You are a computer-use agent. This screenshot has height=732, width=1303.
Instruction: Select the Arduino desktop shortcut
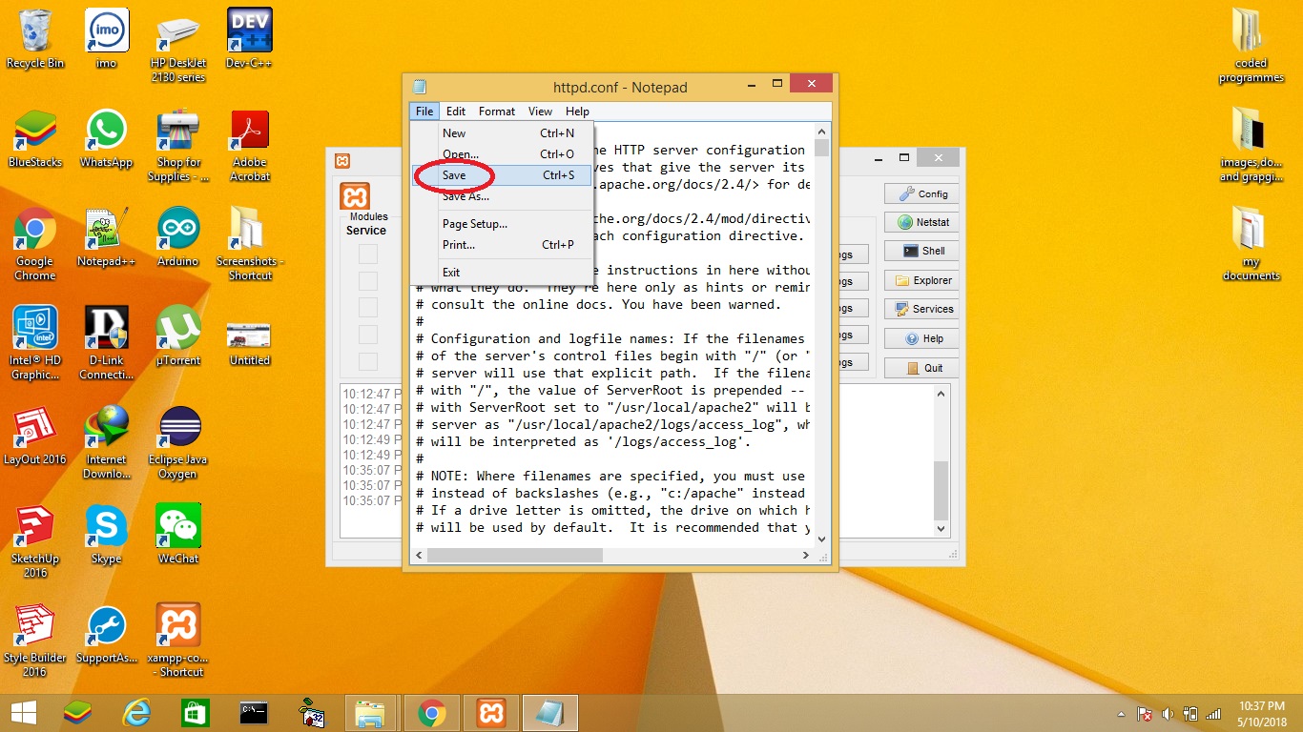[x=178, y=236]
